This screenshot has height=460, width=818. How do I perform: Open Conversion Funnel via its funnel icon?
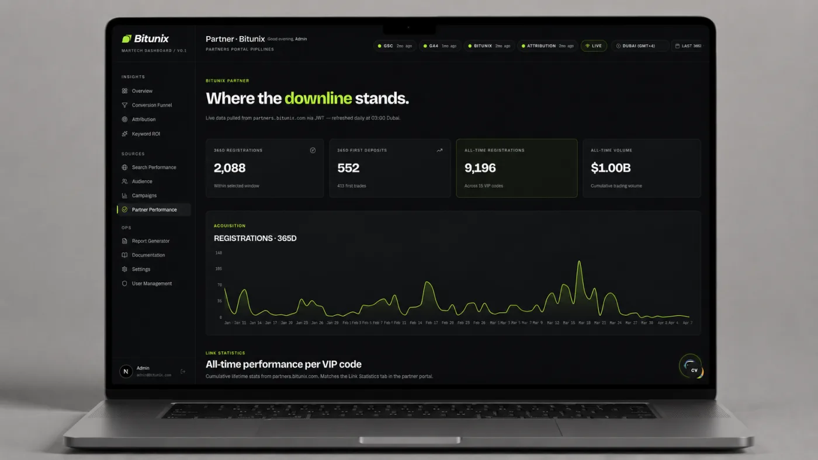124,105
